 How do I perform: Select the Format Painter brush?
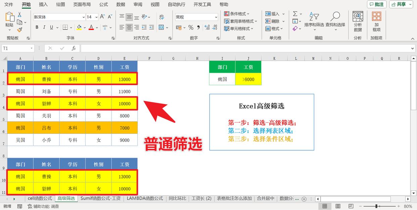(x=19, y=30)
